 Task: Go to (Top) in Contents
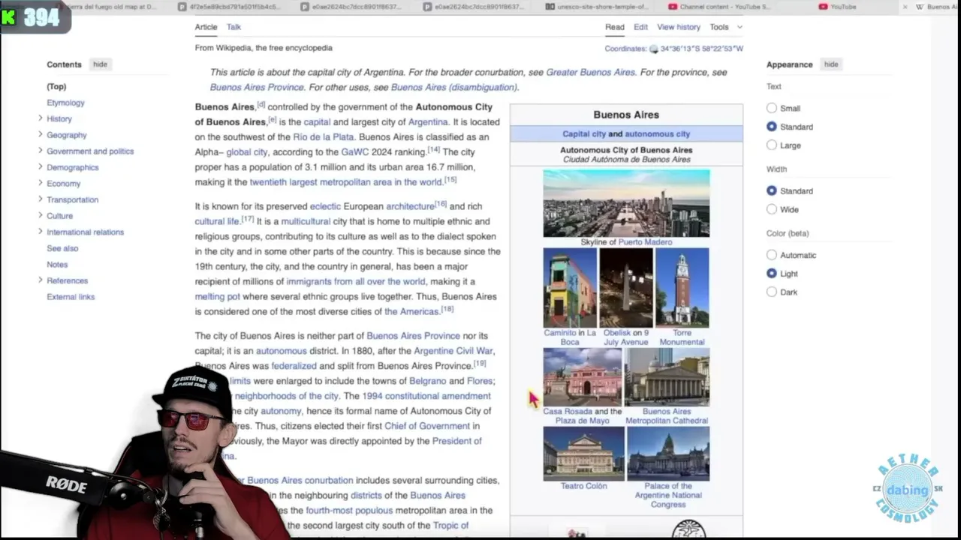(56, 86)
